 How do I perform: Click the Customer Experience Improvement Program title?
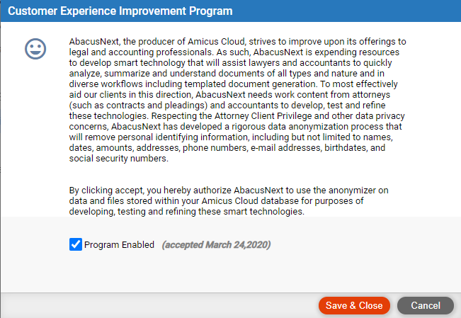coord(120,11)
